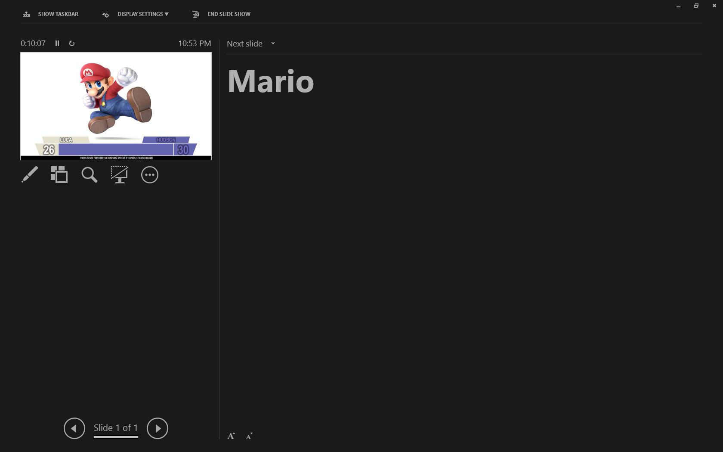Advance to the next slide
Screen dimensions: 723x452
click(x=158, y=428)
